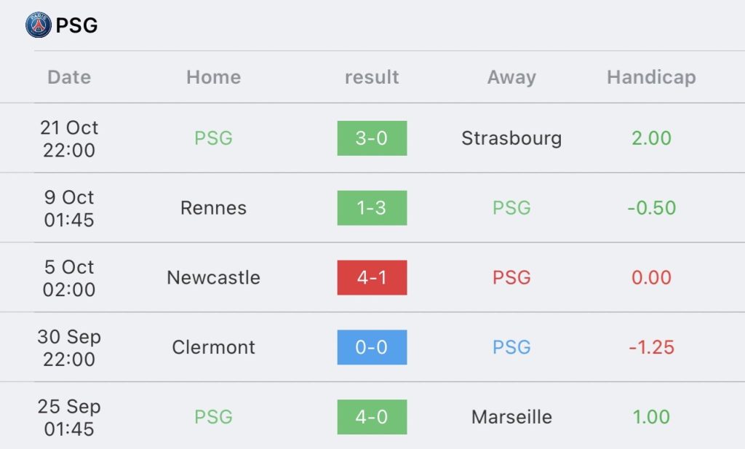
Task: Click the Away column header
Action: click(511, 77)
